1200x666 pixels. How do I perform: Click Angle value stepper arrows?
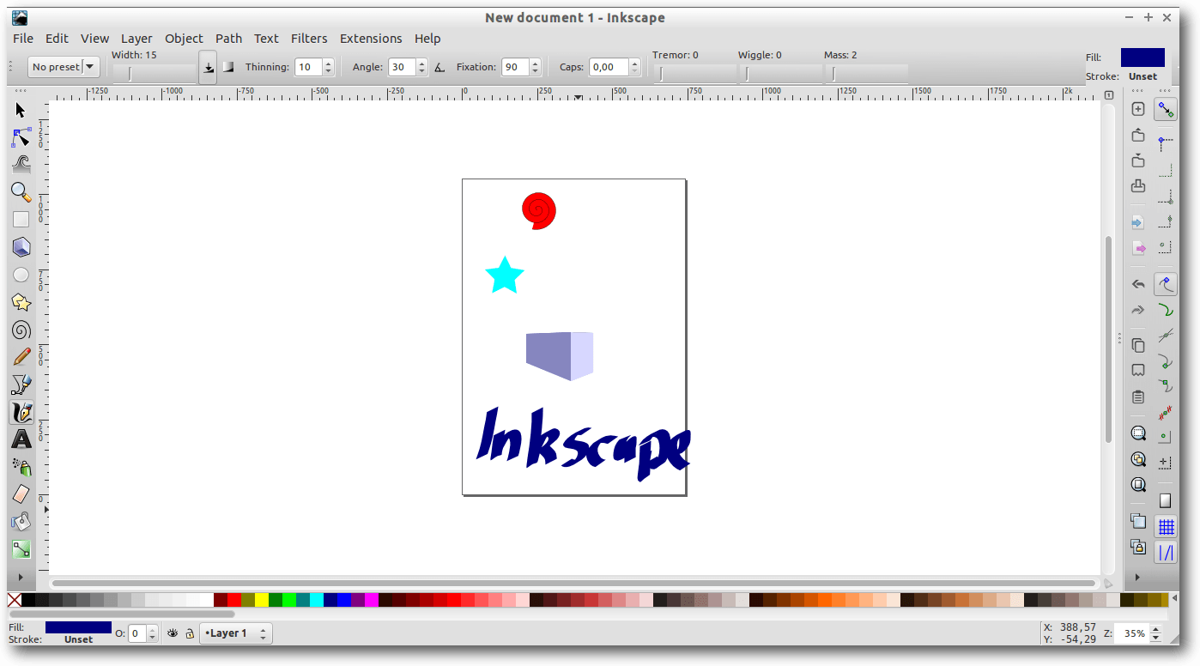point(421,67)
